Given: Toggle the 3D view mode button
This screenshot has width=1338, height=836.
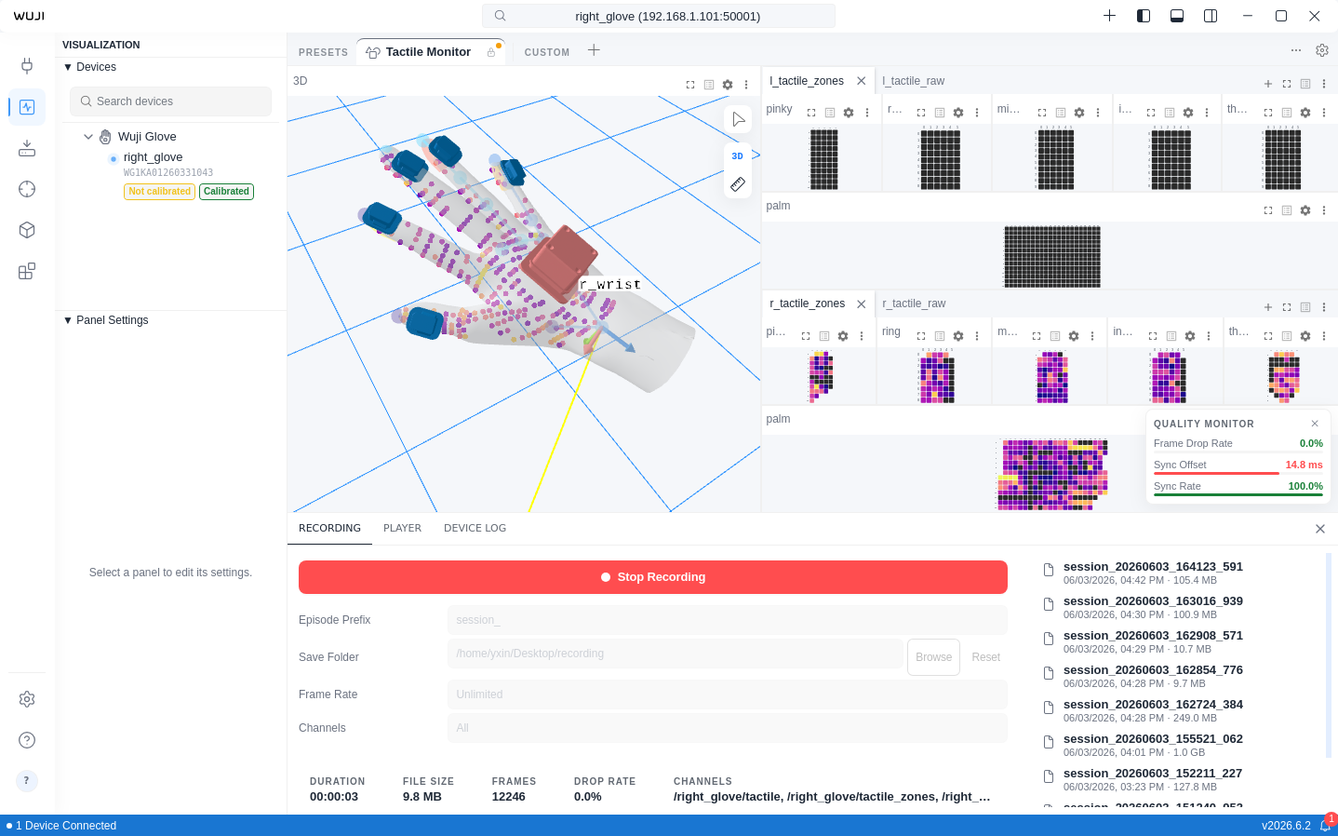Looking at the screenshot, I should pos(738,156).
